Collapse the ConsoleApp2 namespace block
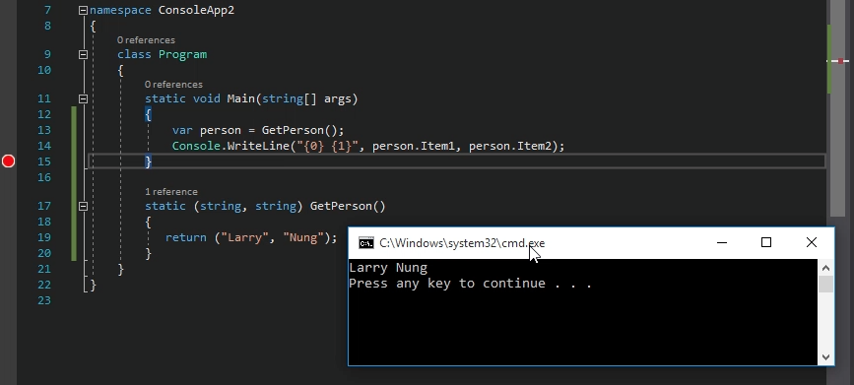This screenshot has height=385, width=854. [83, 11]
